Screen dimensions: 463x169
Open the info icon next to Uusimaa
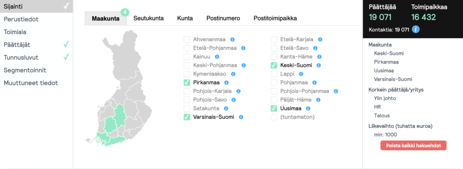point(308,108)
